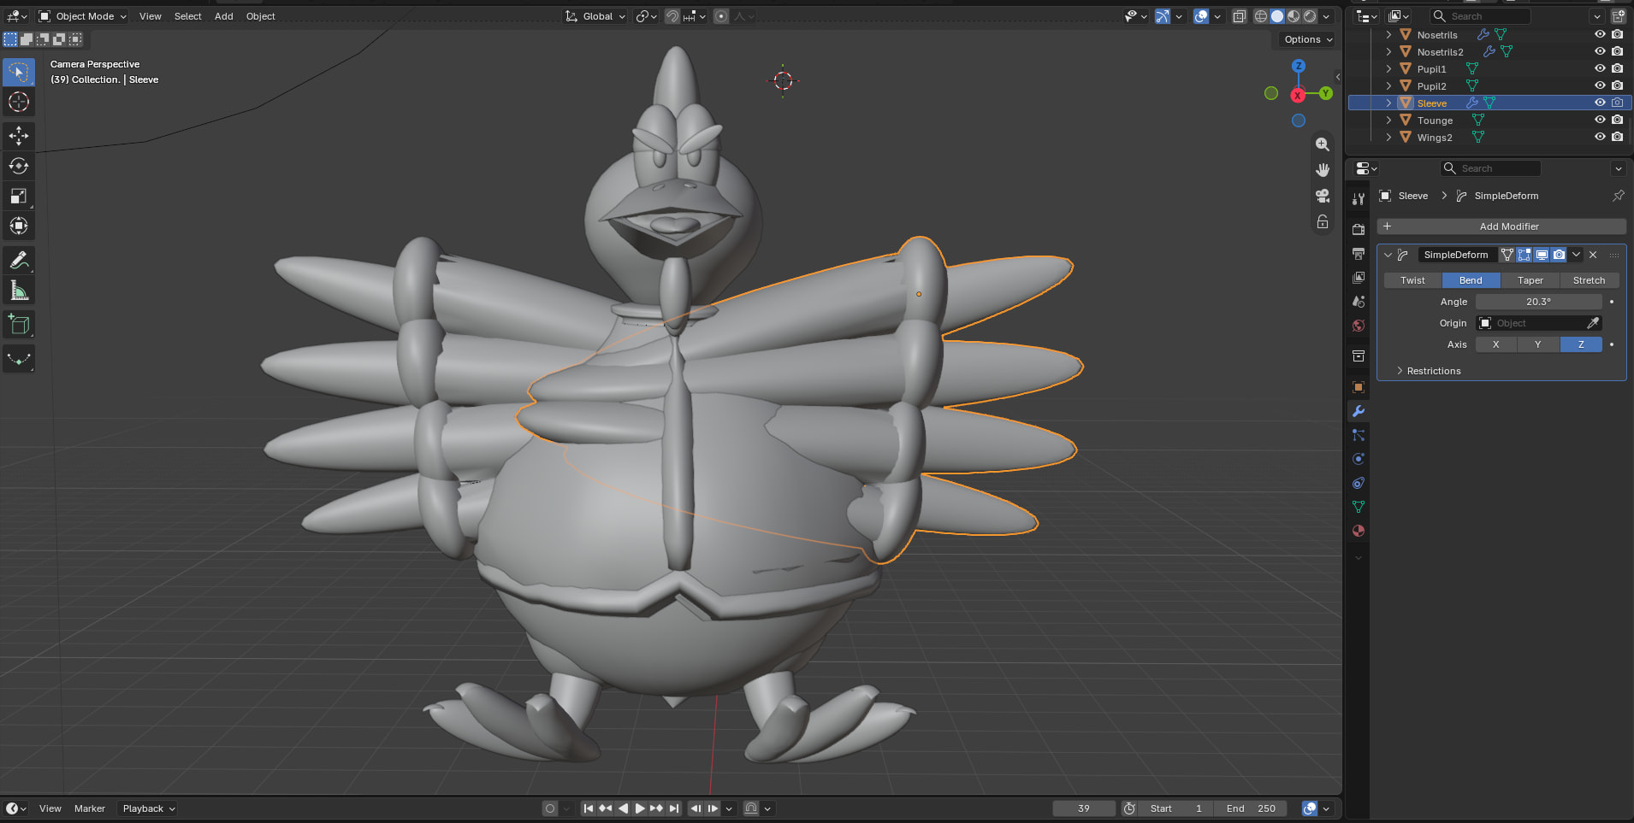The width and height of the screenshot is (1634, 823).
Task: Open the Select menu
Action: (x=187, y=16)
